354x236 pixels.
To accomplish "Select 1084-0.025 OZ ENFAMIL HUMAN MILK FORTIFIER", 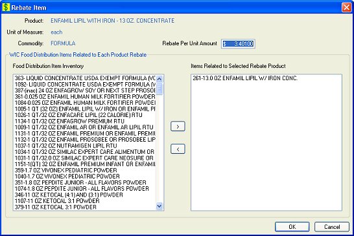I will click(85, 103).
